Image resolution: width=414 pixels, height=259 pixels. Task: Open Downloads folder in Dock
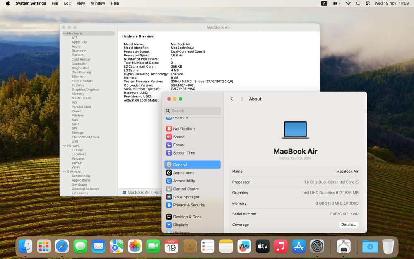coord(370,246)
